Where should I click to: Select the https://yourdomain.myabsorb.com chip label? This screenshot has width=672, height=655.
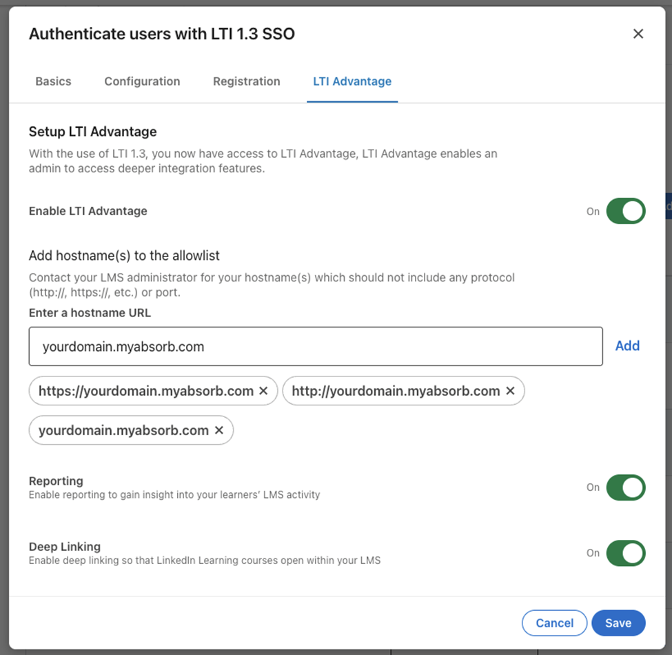146,391
